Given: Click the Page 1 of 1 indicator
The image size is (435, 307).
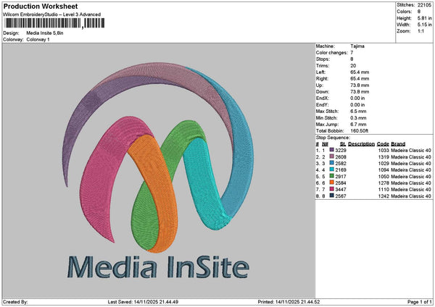Looking at the screenshot, I should coord(420,302).
